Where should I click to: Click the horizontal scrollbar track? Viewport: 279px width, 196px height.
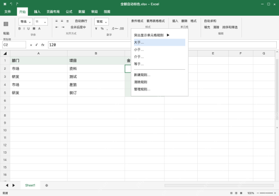(x=219, y=185)
